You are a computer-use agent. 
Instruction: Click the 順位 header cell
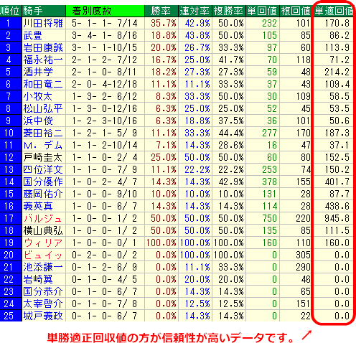(11, 11)
